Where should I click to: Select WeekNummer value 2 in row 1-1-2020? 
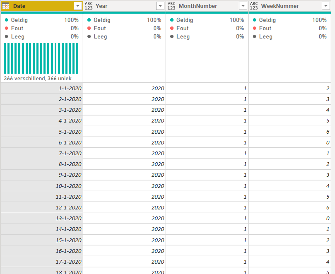click(x=290, y=88)
